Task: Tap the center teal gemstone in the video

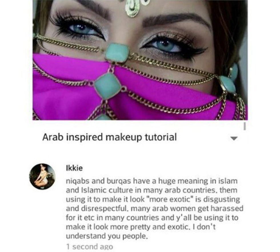Action: (x=107, y=86)
